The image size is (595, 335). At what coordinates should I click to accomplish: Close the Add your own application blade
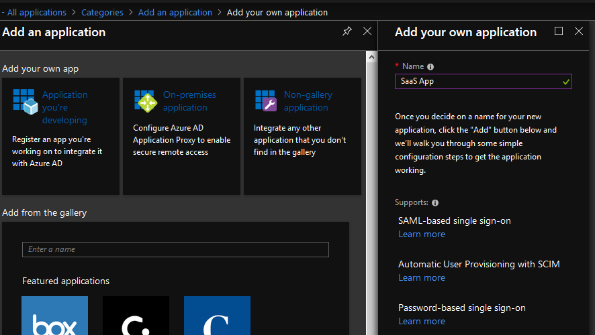click(x=579, y=31)
